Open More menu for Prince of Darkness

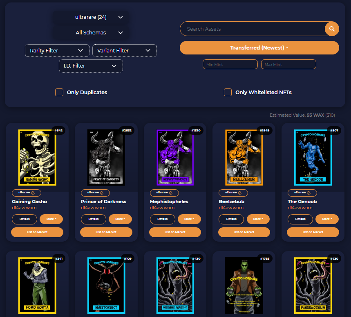click(120, 219)
